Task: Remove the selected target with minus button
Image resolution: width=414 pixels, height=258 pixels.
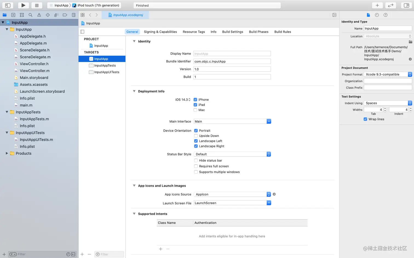Action: tap(89, 254)
